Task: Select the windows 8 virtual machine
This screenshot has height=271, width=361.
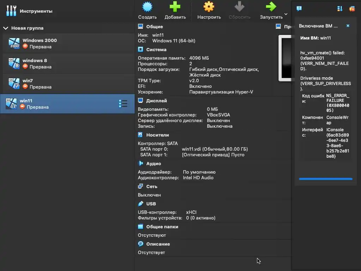Action: click(69, 64)
